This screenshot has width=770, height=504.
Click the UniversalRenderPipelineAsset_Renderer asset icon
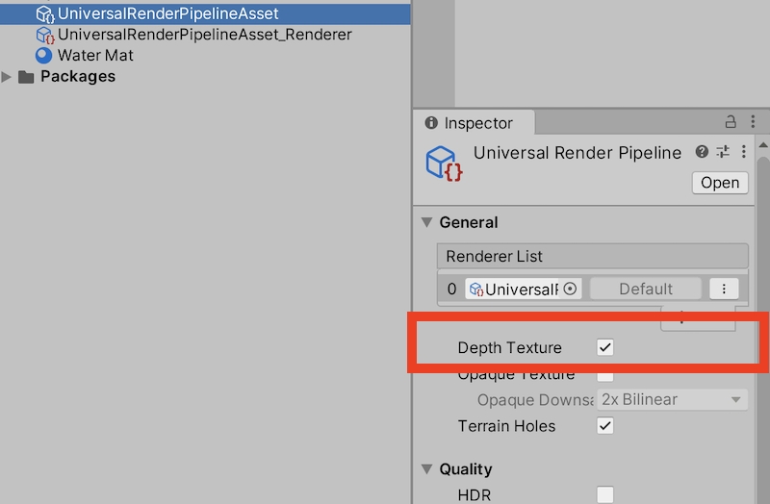coord(45,35)
